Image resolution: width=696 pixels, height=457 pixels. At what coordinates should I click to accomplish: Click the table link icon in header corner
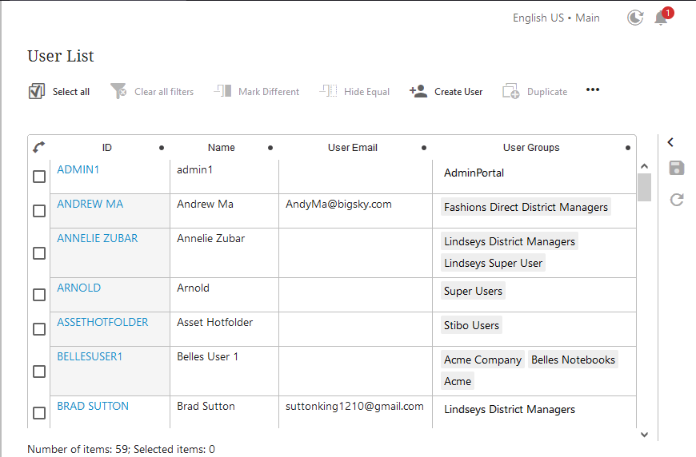tap(38, 147)
